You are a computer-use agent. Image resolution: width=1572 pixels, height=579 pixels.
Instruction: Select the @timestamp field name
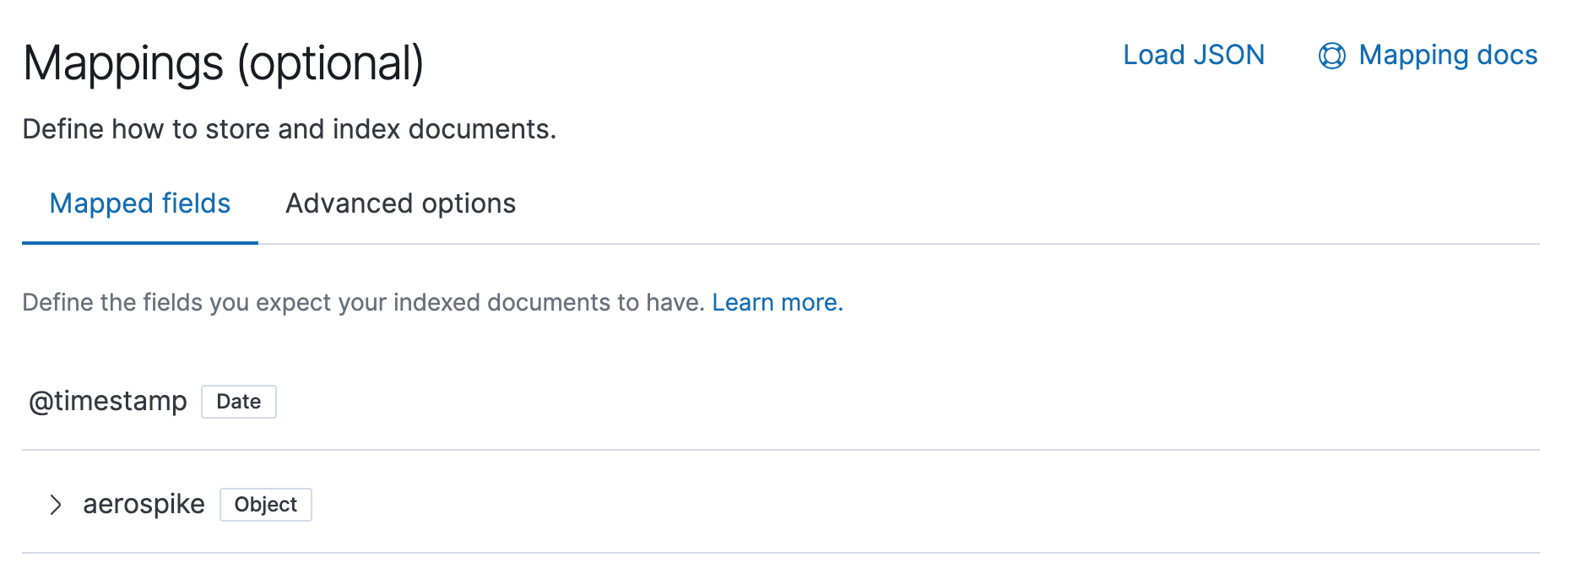(108, 402)
